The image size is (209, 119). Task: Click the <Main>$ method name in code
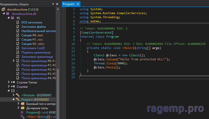coord(128,48)
